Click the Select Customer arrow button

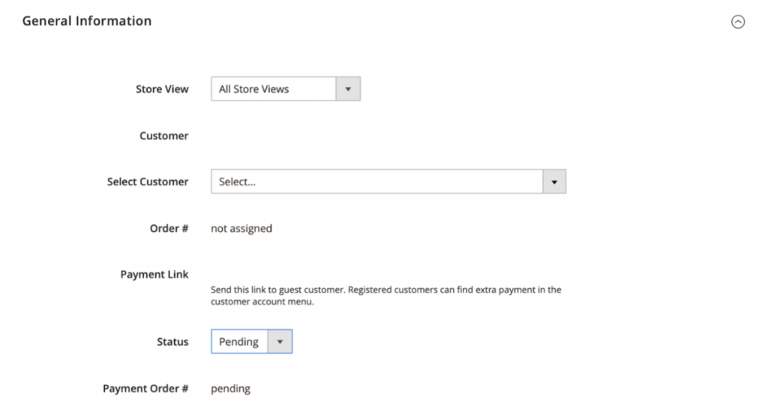tap(554, 181)
